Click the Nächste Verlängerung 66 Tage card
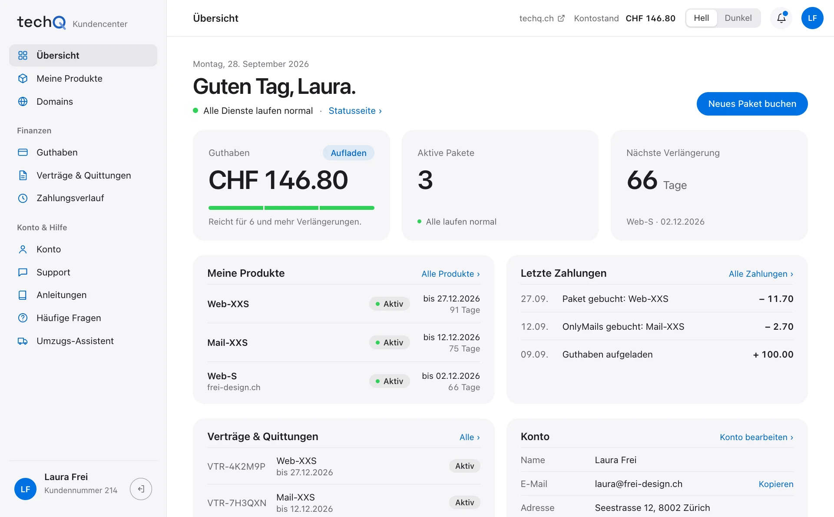The width and height of the screenshot is (834, 517). (x=709, y=185)
